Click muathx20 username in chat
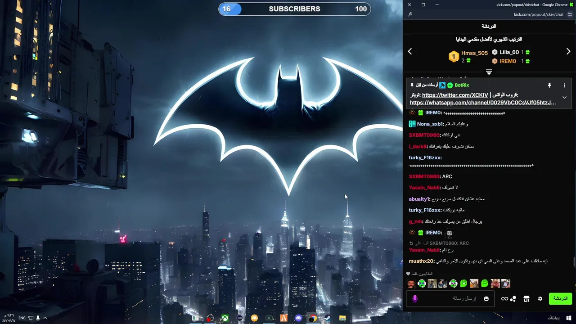This screenshot has height=324, width=576. click(421, 261)
